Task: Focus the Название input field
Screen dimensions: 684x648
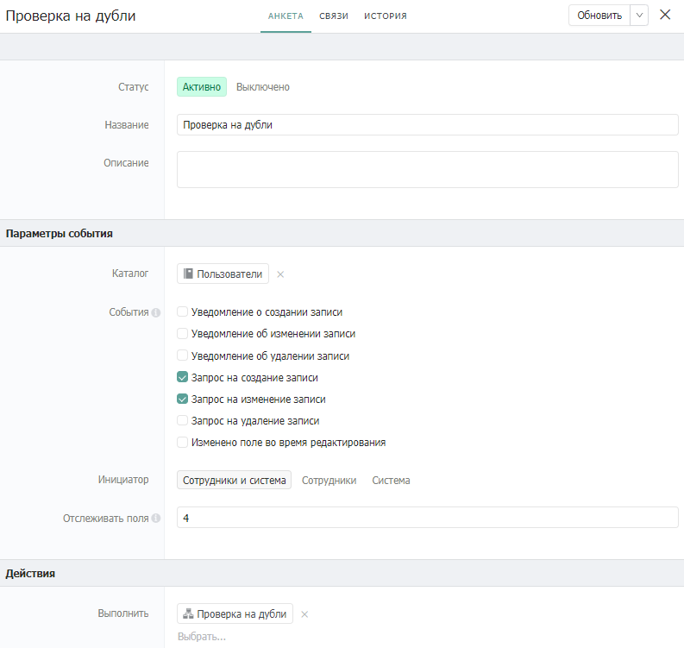Action: point(427,125)
